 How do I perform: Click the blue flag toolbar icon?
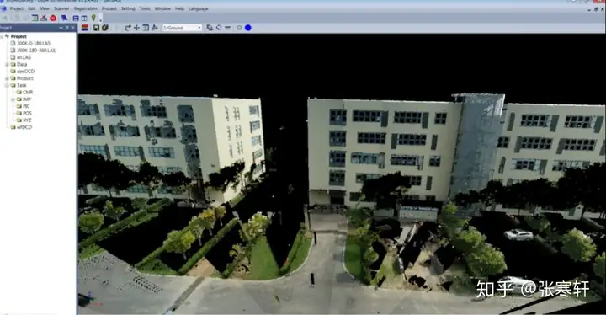tap(64, 19)
